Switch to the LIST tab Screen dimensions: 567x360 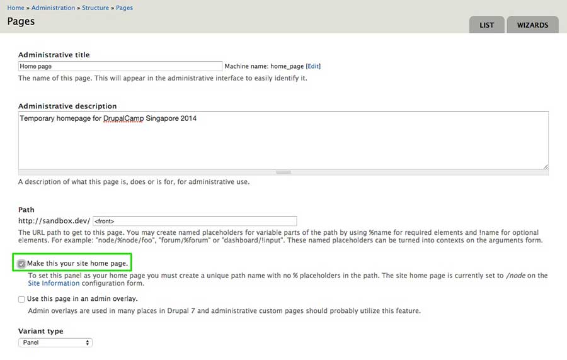tap(486, 25)
